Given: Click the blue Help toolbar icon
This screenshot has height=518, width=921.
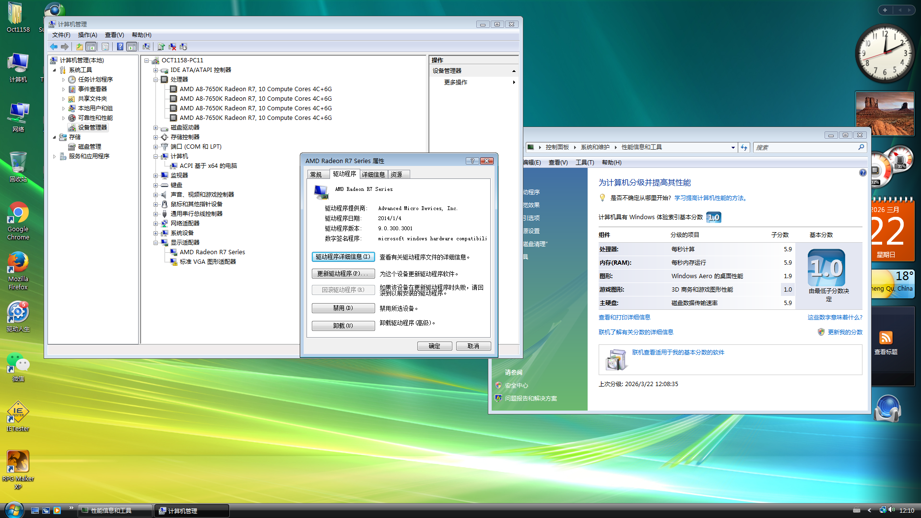Looking at the screenshot, I should 120,47.
